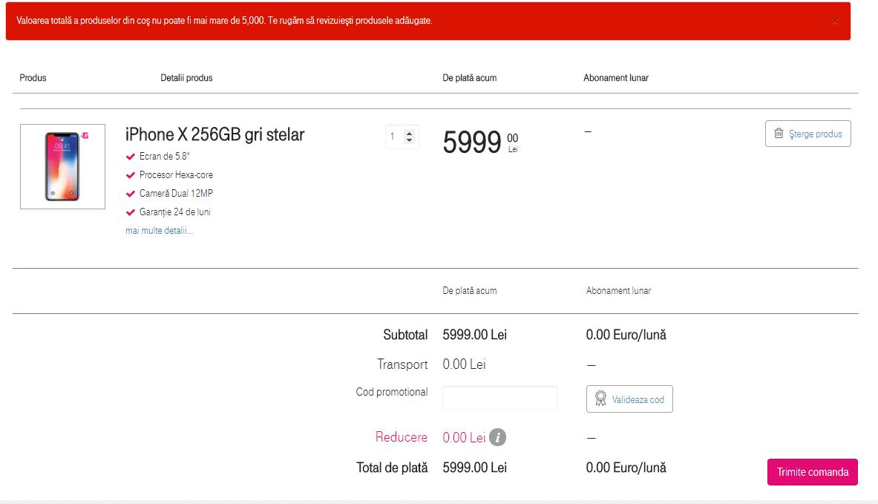
Task: Click the checkmark beside Procesor Hexa-core
Action: point(131,175)
